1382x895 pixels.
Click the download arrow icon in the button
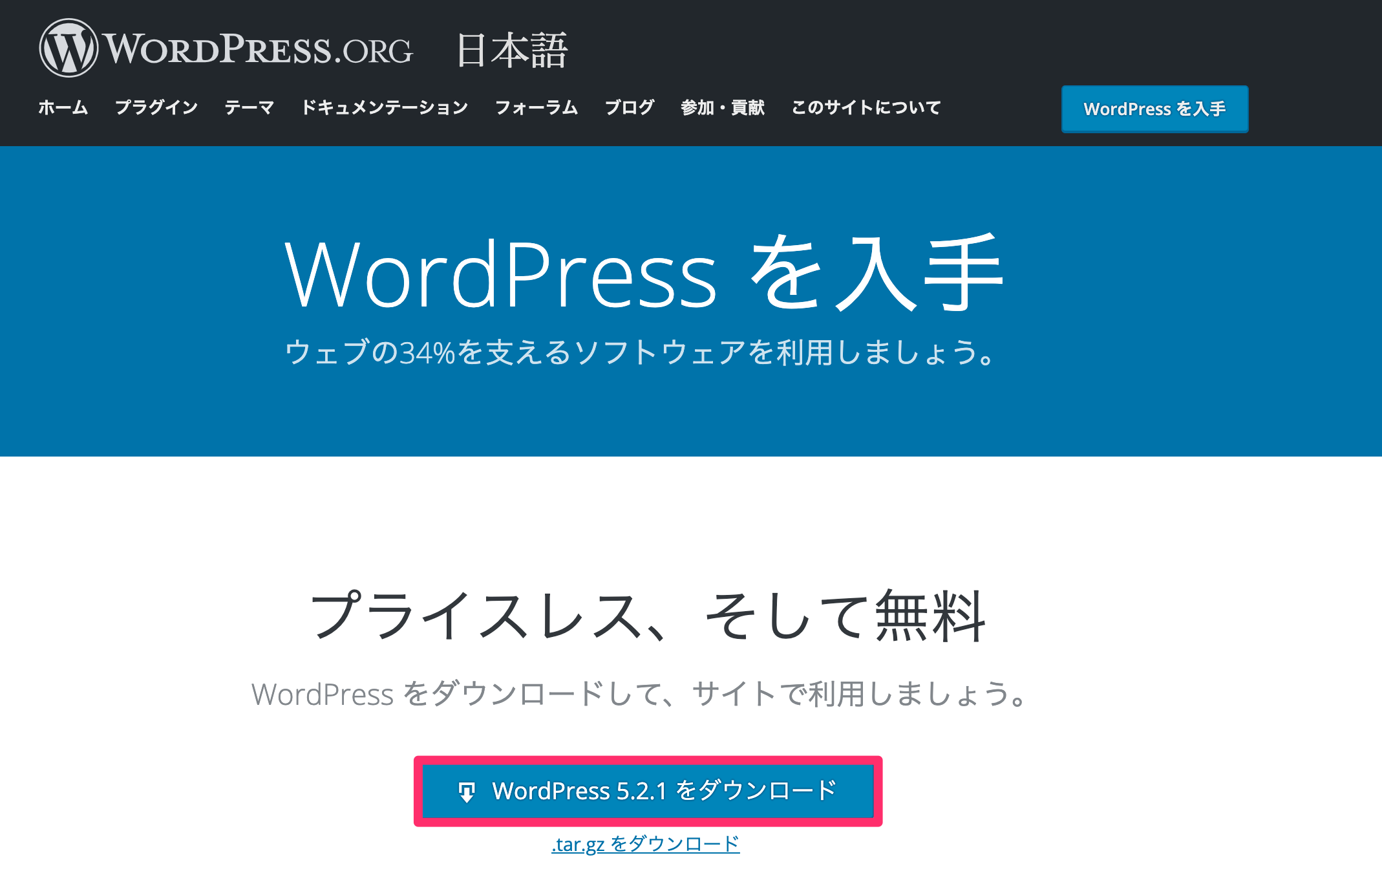(x=466, y=792)
